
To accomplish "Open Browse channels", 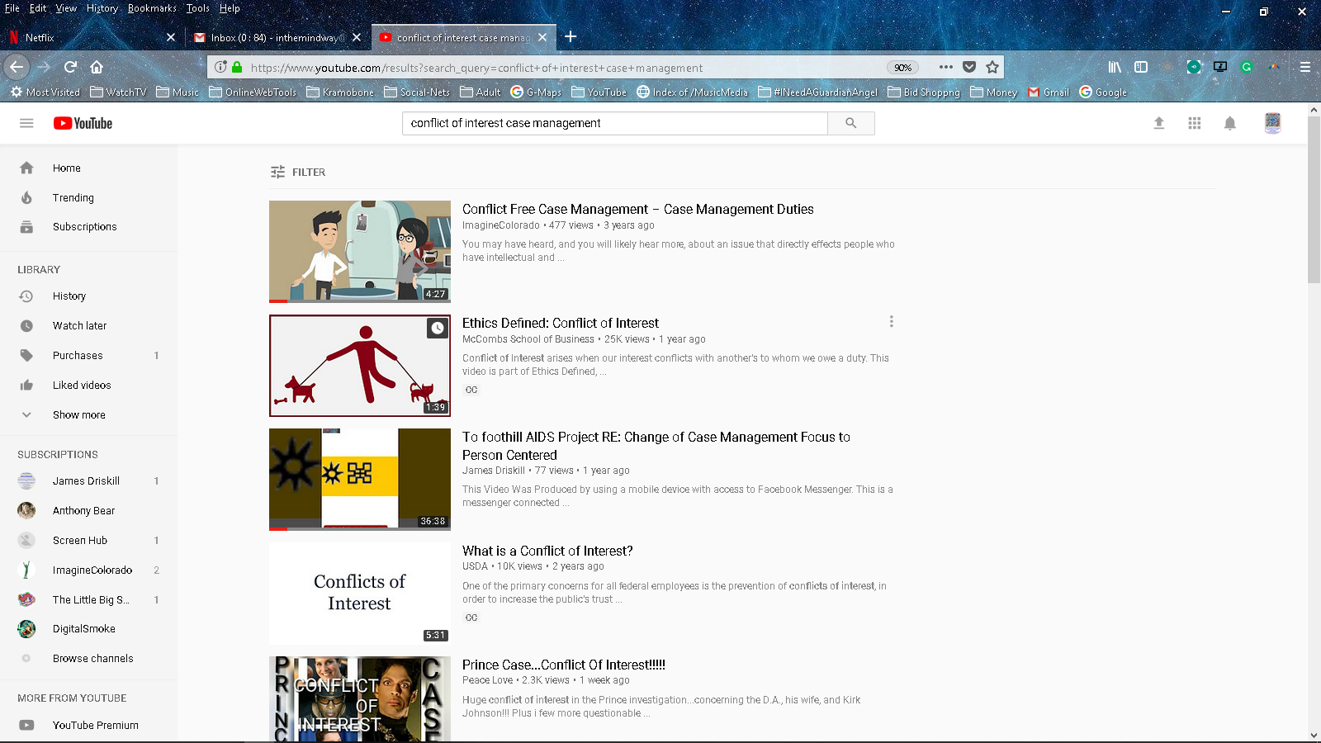I will pos(89,658).
